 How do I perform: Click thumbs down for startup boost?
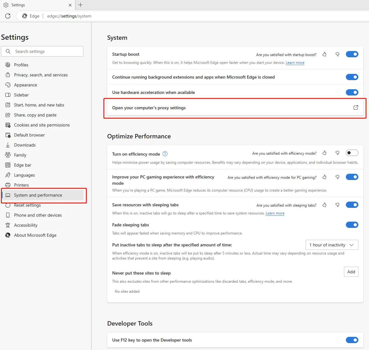(x=337, y=54)
